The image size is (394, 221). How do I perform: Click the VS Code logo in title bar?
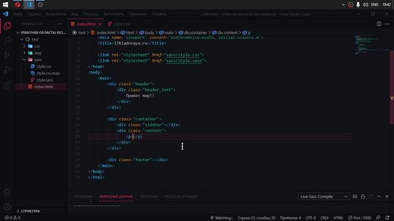click(6, 14)
